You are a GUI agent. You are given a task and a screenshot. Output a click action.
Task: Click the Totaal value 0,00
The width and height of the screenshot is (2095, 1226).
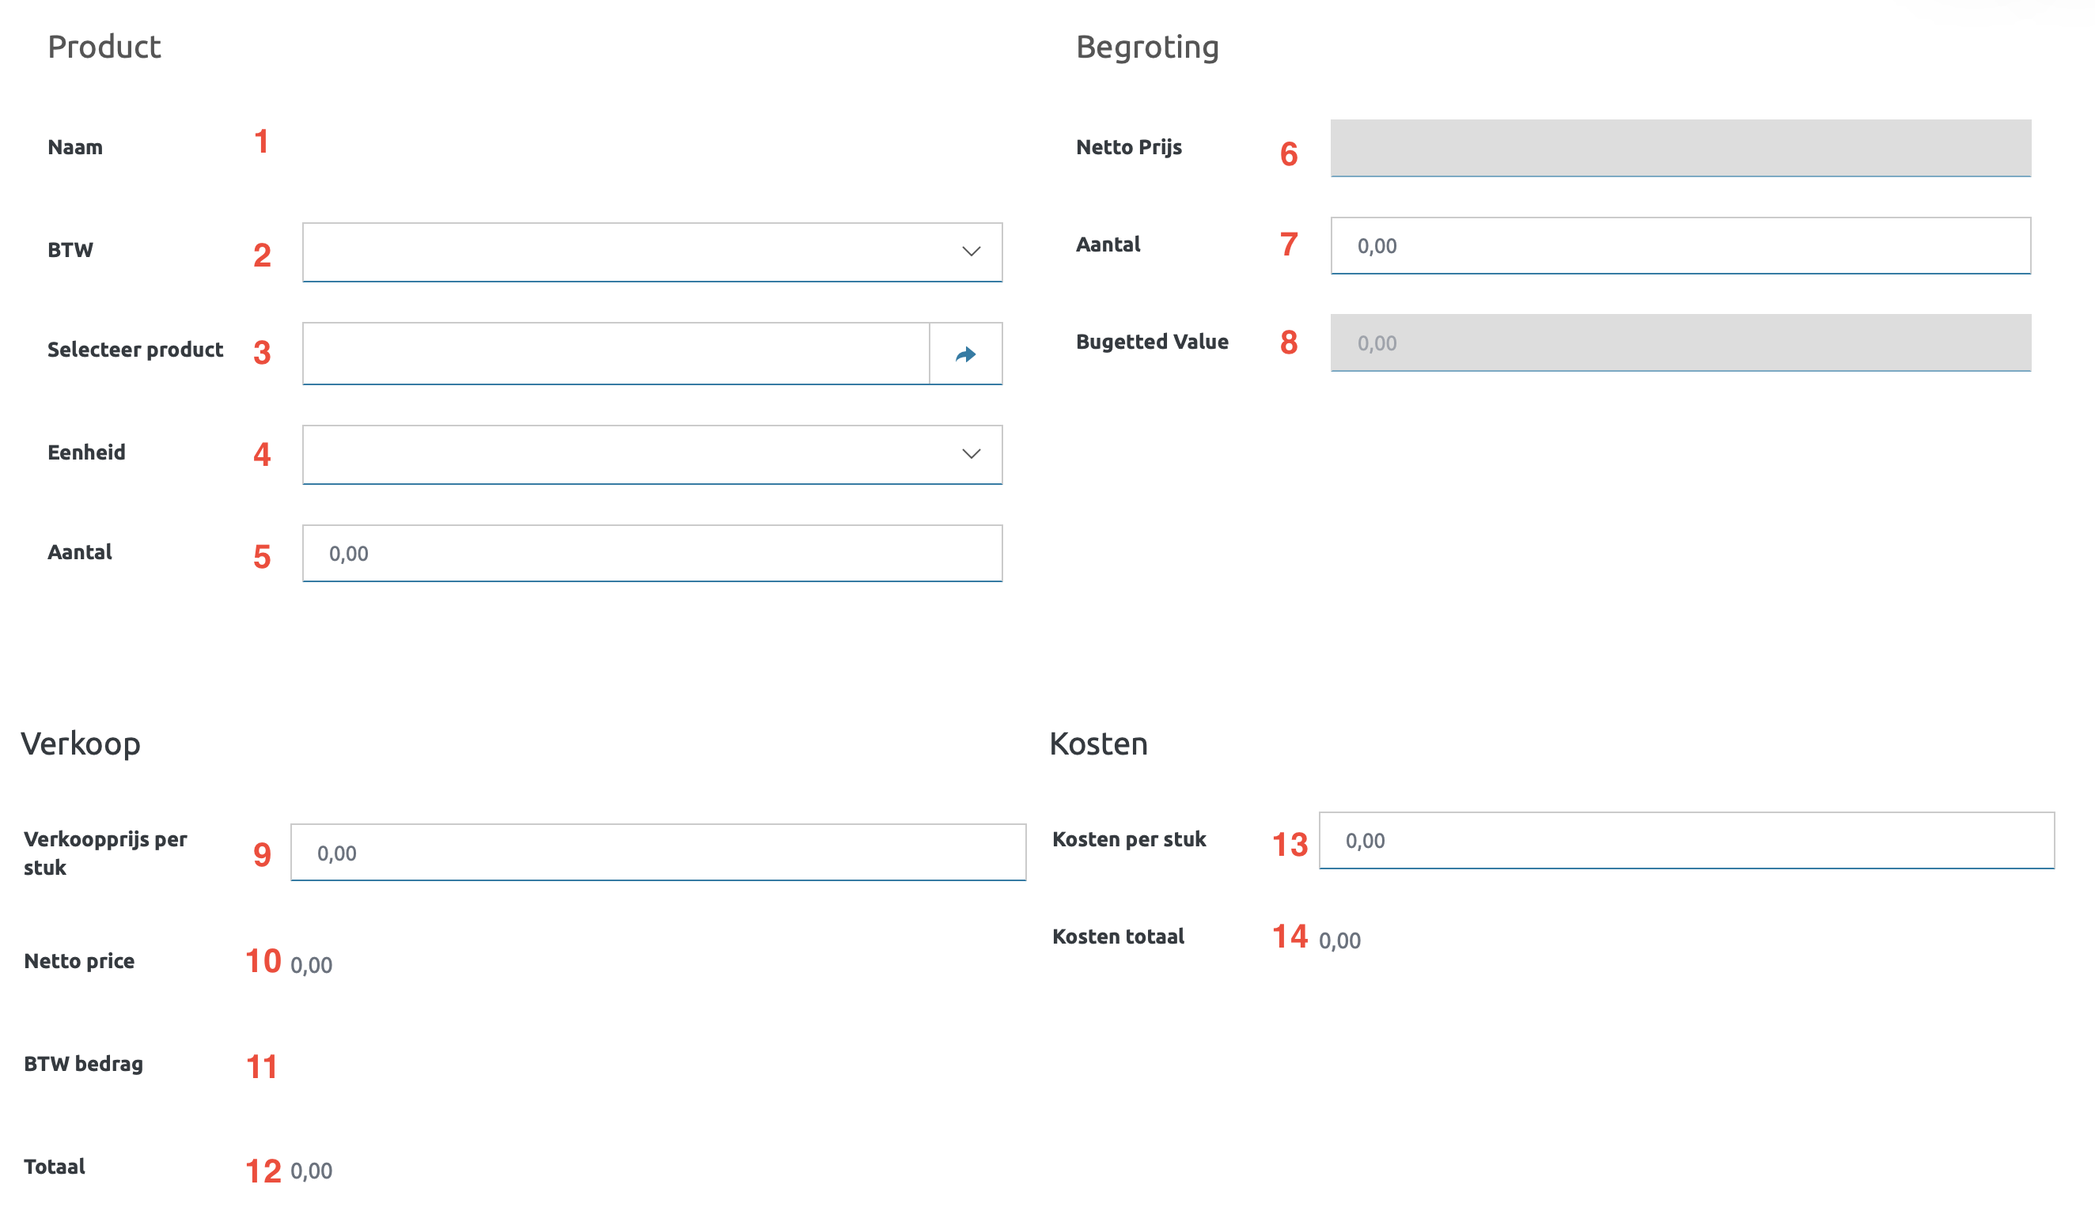click(312, 1171)
